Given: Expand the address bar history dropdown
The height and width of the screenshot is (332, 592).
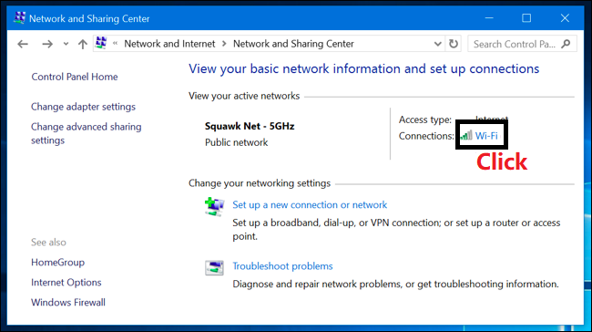Looking at the screenshot, I should 437,45.
